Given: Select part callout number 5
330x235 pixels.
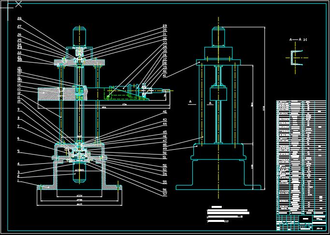Looking at the screenshot, I should coord(18,151).
